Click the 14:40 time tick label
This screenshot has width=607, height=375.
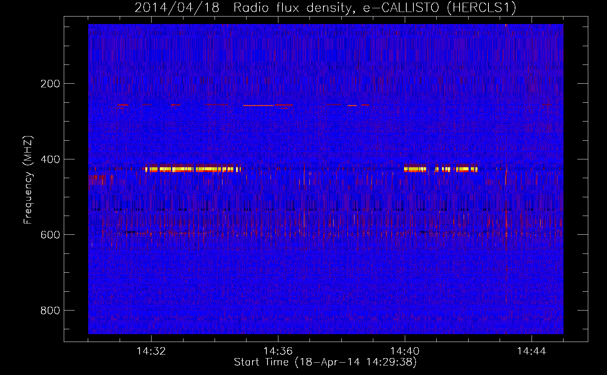pos(405,351)
